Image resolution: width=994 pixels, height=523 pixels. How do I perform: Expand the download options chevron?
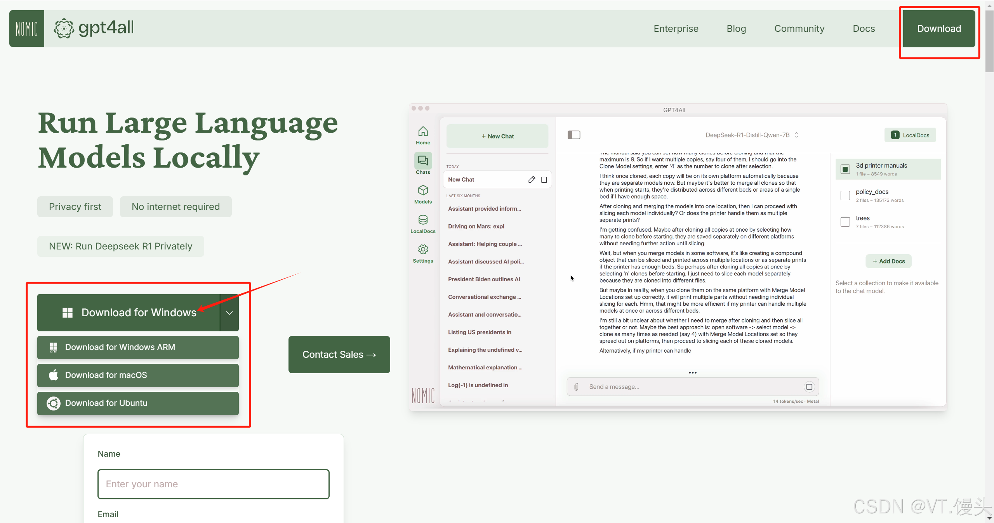(x=229, y=313)
